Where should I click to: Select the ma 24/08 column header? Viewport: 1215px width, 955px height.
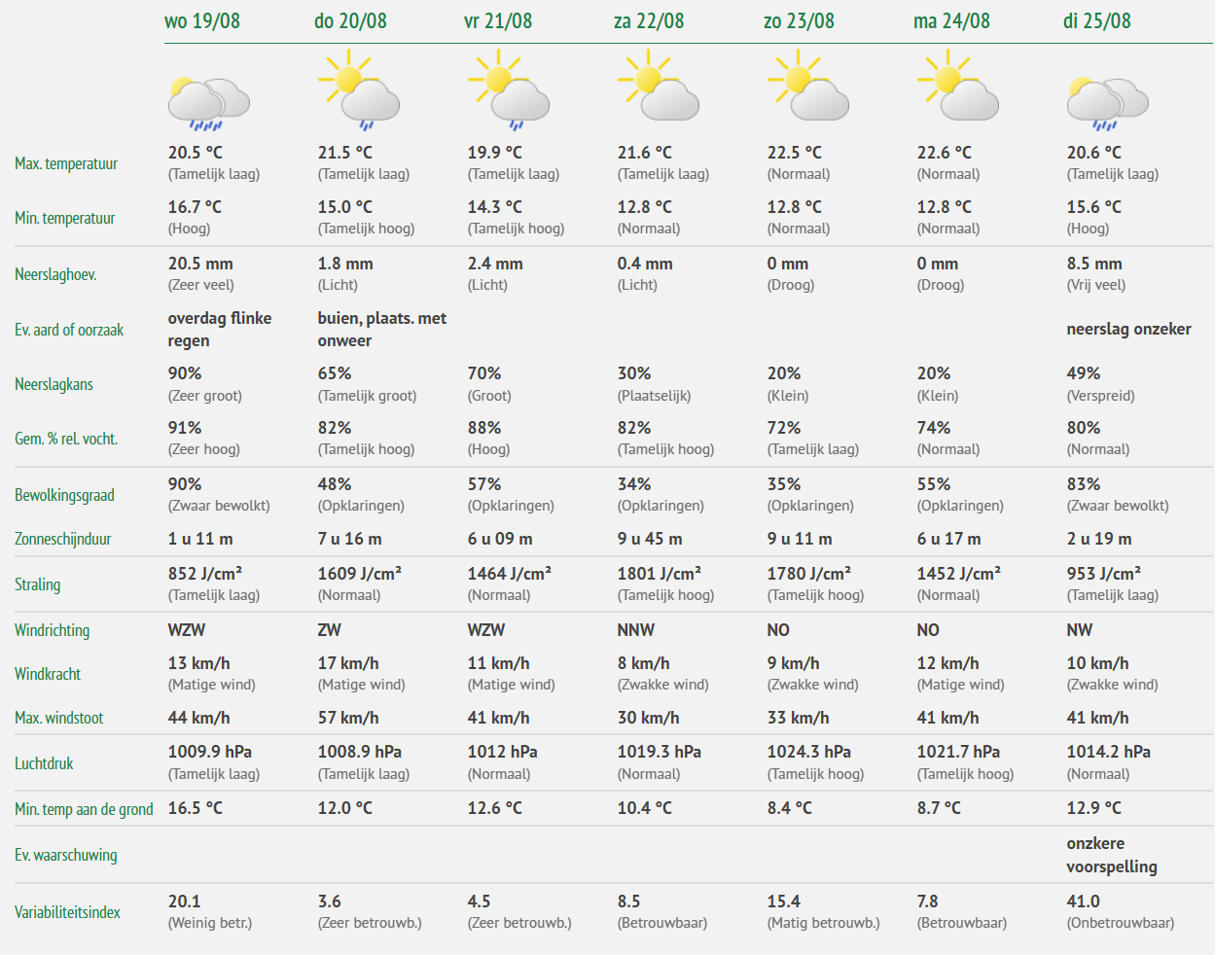pos(951,21)
